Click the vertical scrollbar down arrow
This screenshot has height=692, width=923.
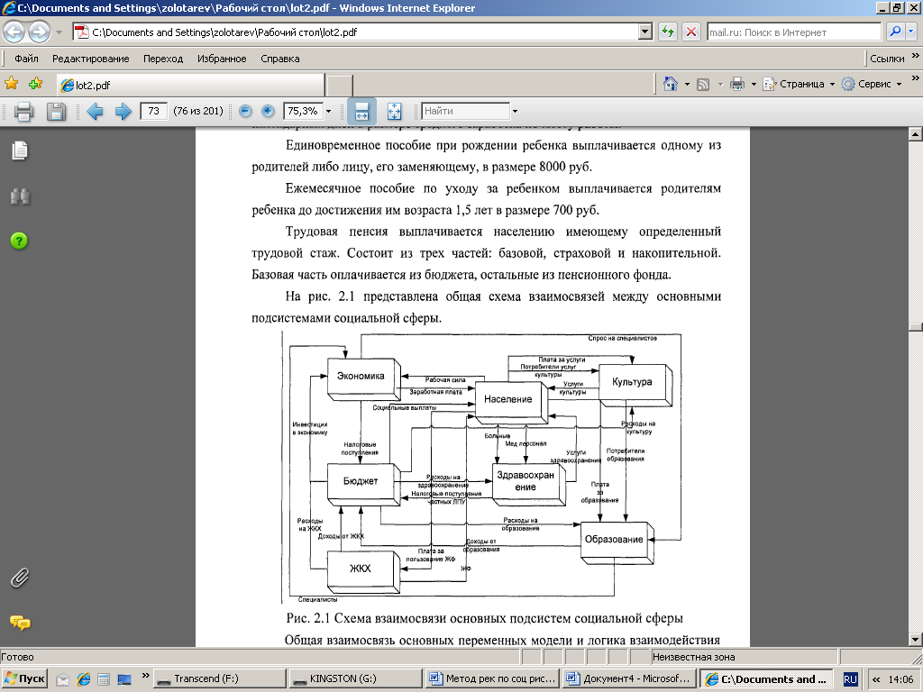pyautogui.click(x=915, y=640)
